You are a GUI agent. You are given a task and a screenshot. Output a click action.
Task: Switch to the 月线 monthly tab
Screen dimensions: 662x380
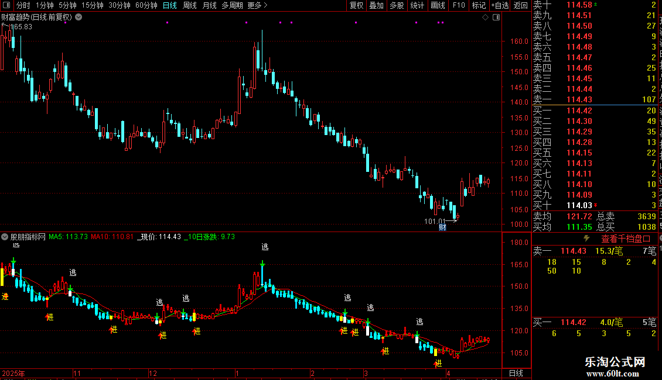(x=209, y=5)
